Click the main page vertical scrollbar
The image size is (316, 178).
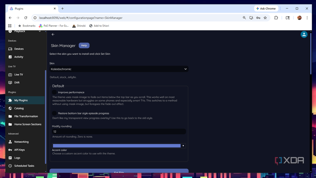coord(311,53)
